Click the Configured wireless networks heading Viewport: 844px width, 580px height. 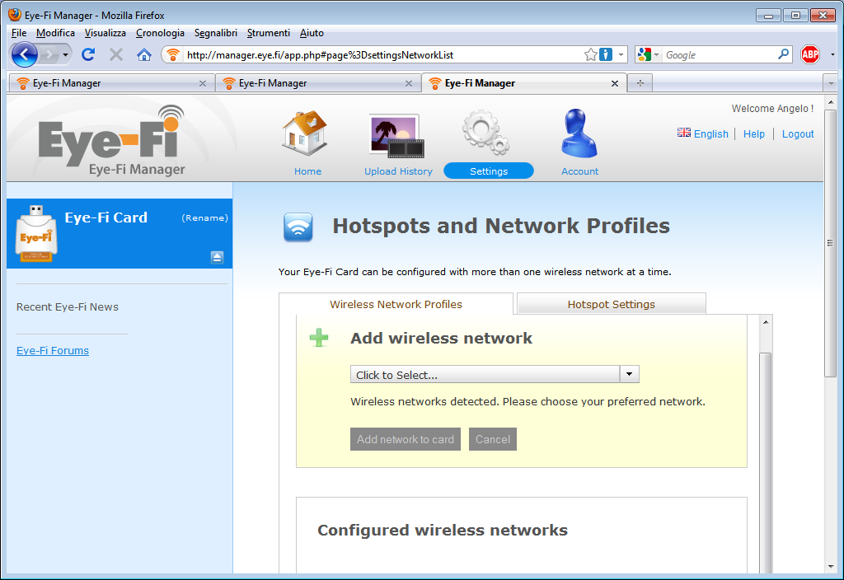(443, 530)
